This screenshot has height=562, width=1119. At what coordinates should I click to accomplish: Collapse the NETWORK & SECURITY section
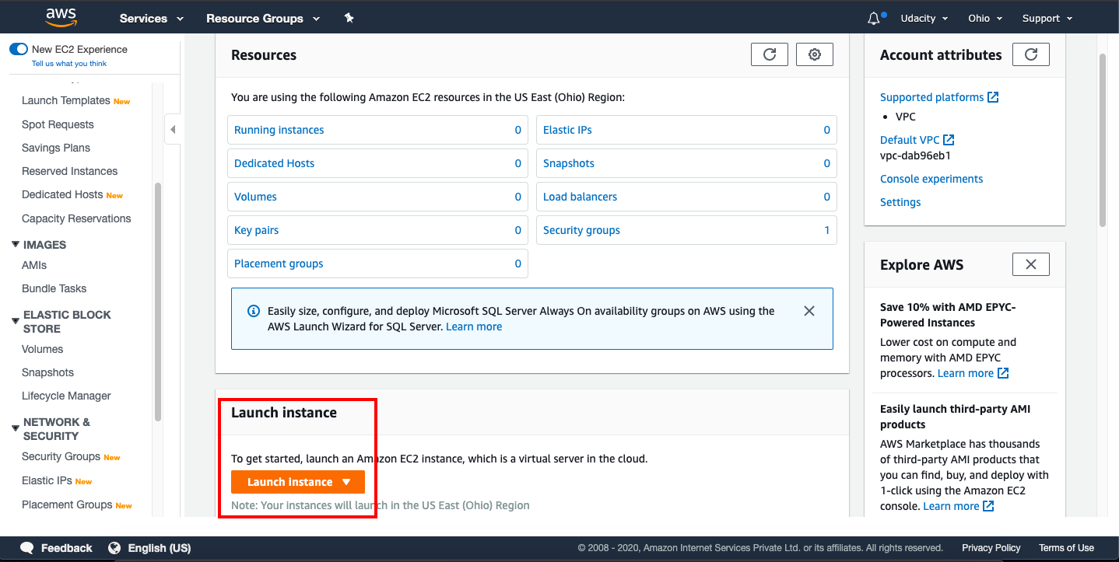[16, 428]
